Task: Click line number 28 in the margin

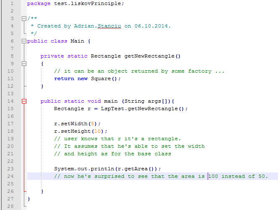Action: [x=10, y=206]
